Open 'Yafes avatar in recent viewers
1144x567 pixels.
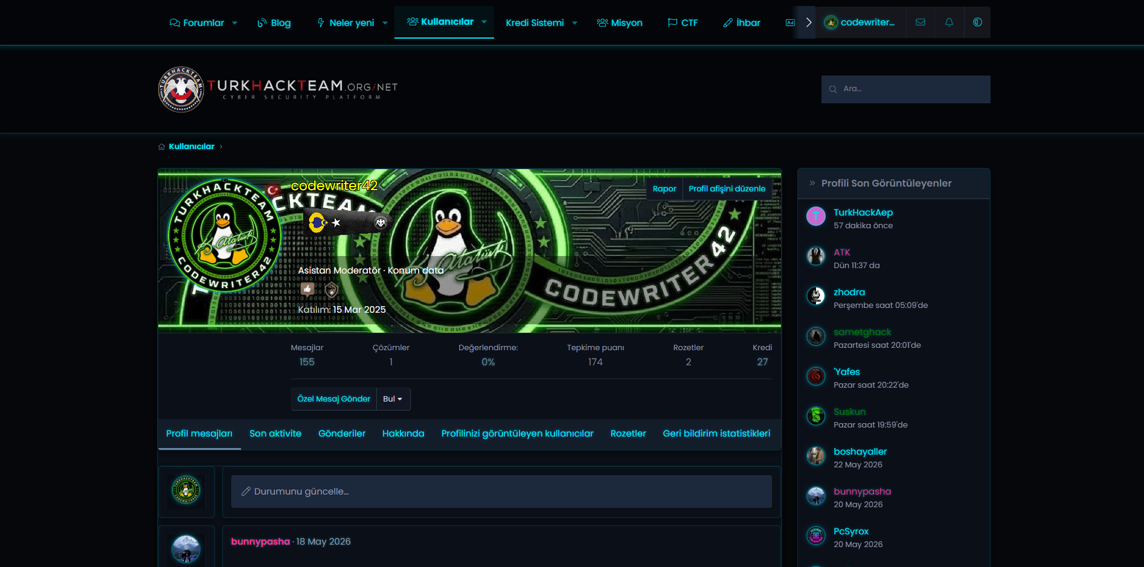(816, 376)
